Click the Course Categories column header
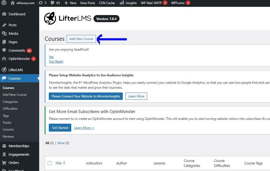Viewport: 270px width, 171px height. pos(192,163)
